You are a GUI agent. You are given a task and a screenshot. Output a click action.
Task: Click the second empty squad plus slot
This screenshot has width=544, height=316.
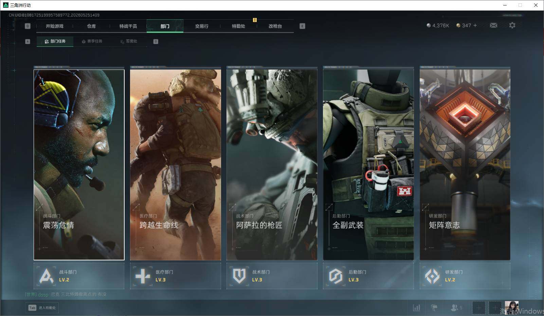[495, 308]
